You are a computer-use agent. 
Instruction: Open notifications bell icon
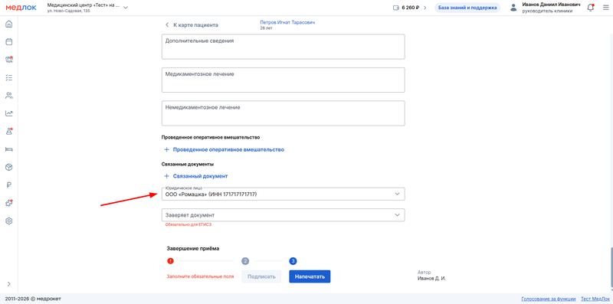(590, 8)
